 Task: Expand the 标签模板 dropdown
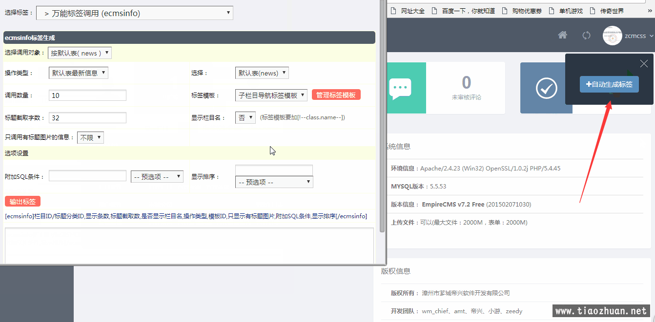coord(271,95)
